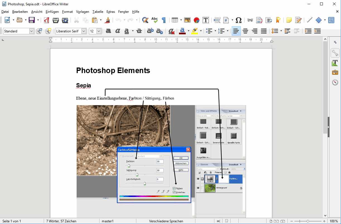Run the spelling check (Abc) icon

coord(154,20)
